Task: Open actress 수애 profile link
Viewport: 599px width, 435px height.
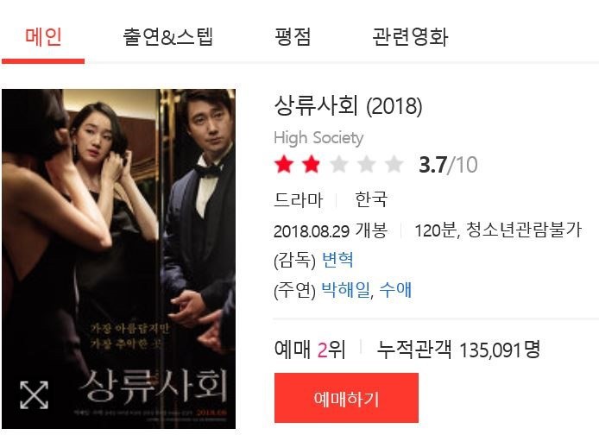Action: (396, 290)
